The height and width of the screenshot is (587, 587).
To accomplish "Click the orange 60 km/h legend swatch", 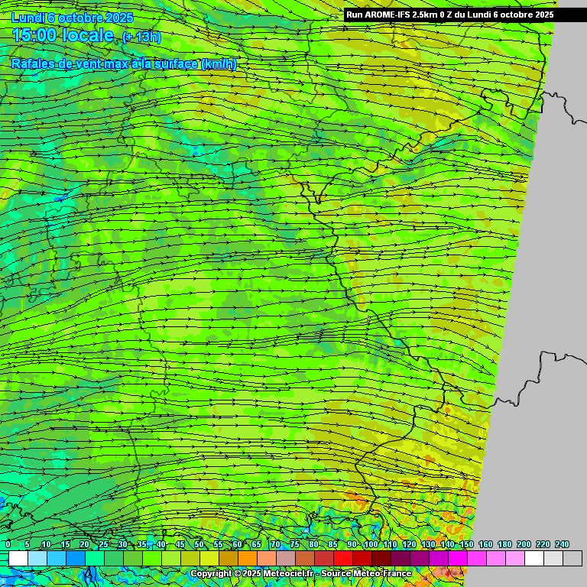I will tap(247, 559).
